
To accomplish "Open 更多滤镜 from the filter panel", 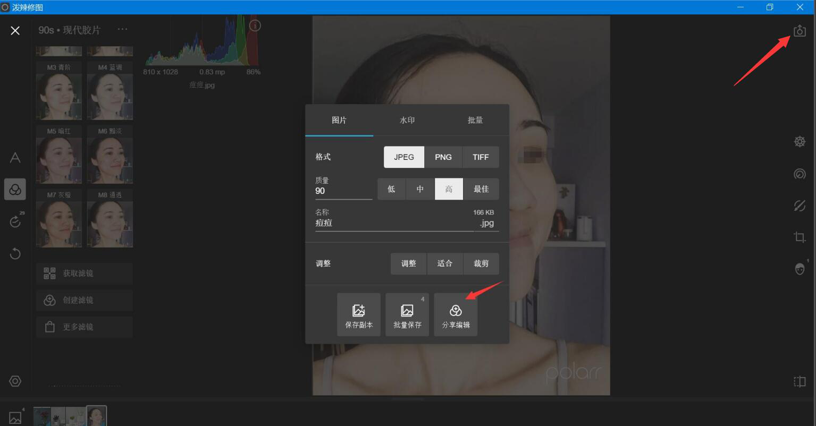I will click(84, 327).
